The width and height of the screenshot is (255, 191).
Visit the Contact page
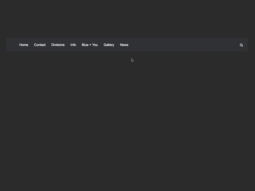pyautogui.click(x=40, y=45)
